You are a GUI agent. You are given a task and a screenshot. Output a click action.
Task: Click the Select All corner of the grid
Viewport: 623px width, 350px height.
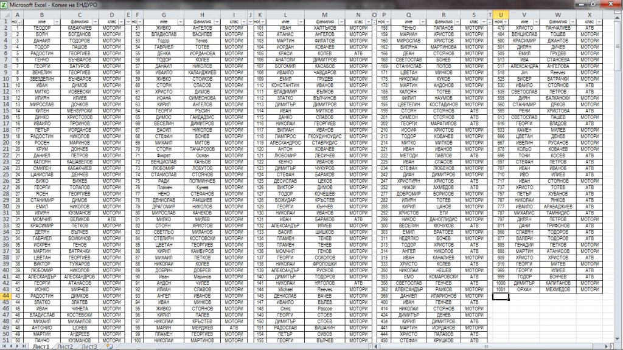[5, 15]
